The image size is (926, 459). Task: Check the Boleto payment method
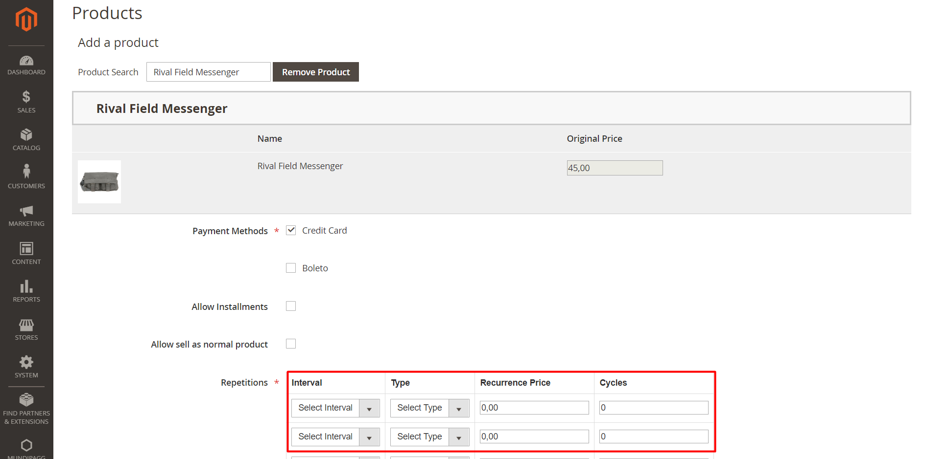click(291, 268)
